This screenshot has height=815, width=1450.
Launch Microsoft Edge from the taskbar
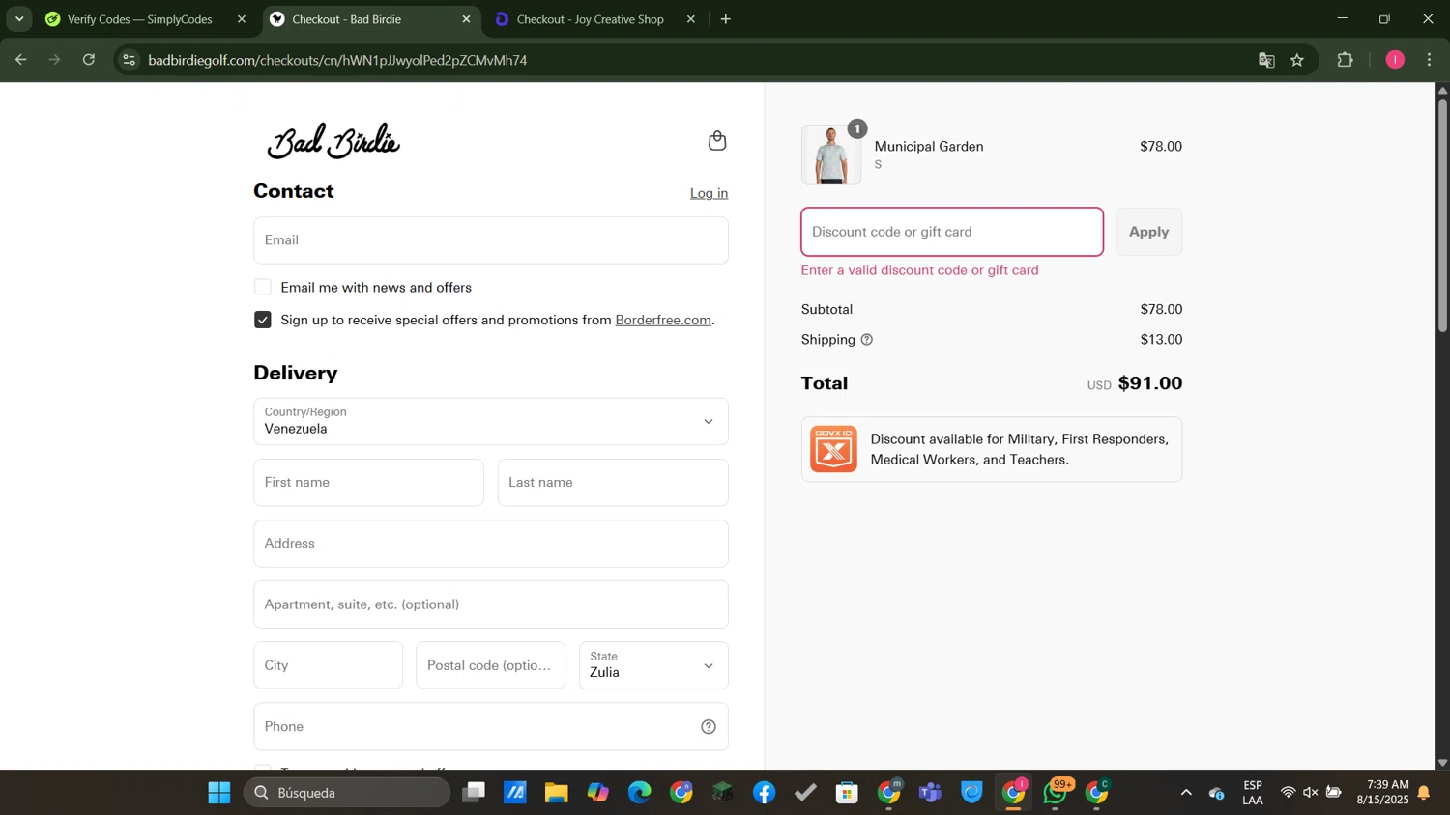click(x=640, y=793)
